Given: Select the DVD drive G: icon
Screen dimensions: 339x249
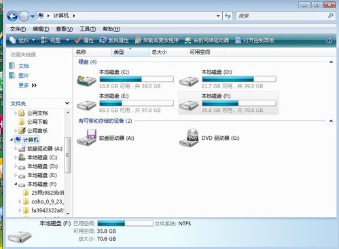Looking at the screenshot, I should [189, 138].
